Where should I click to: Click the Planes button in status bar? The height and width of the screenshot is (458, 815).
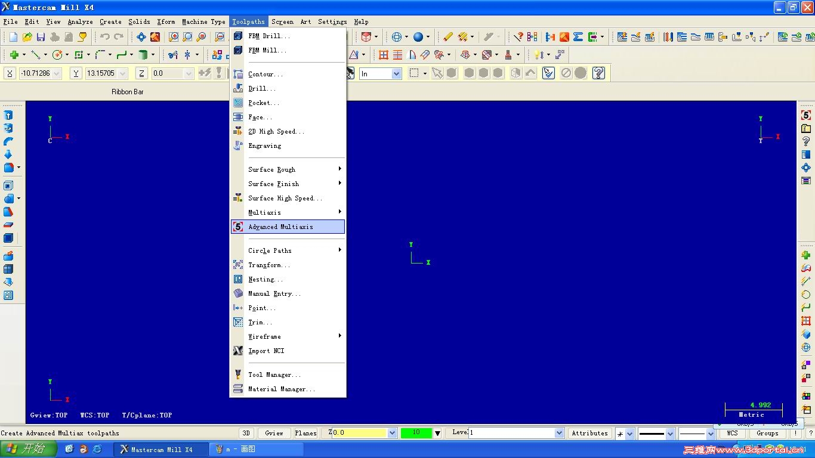pos(305,433)
